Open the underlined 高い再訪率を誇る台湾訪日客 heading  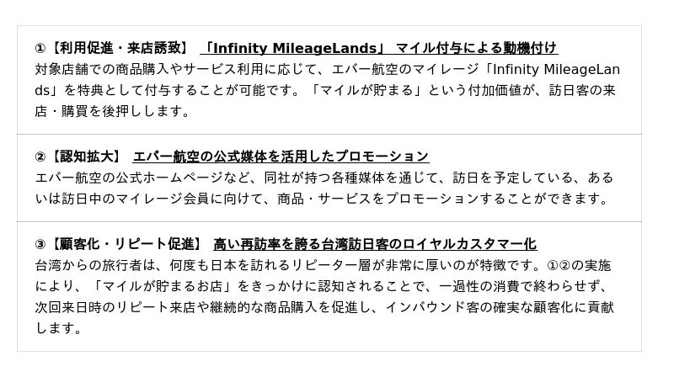point(375,244)
